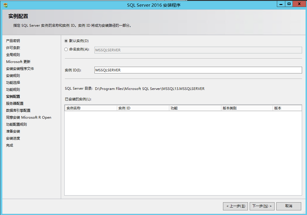Click the 版本类别 column header

(x=247, y=108)
